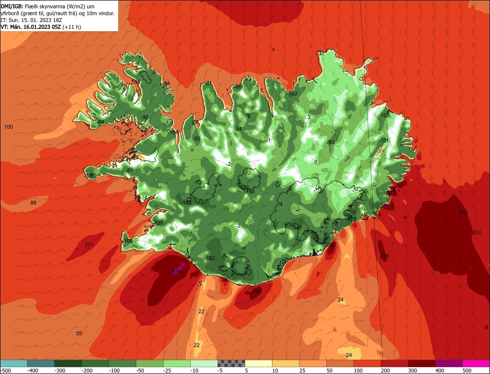Select the 382 value on the southeast coast
The image size is (490, 374).
tap(332, 244)
